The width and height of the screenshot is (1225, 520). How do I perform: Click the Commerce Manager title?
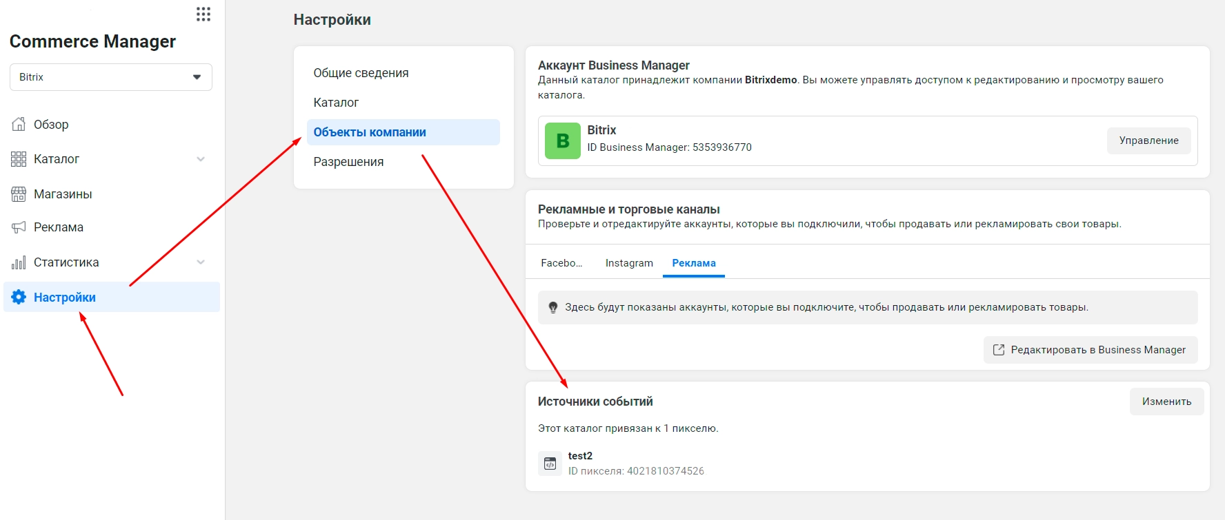(x=92, y=41)
